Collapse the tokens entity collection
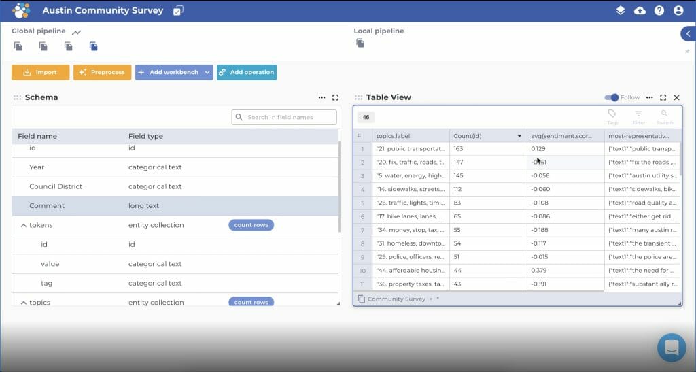This screenshot has height=372, width=696. click(x=24, y=225)
